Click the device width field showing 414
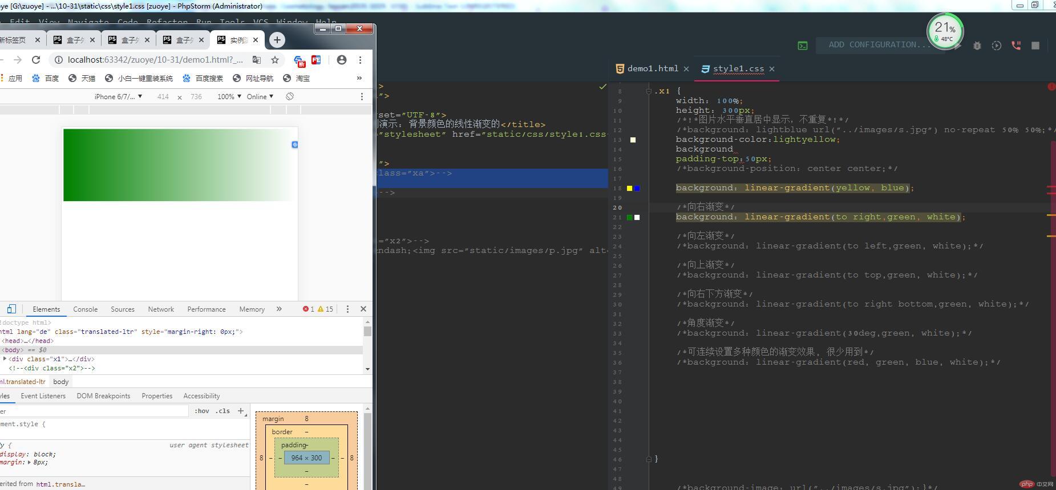This screenshot has height=490, width=1056. pos(163,97)
